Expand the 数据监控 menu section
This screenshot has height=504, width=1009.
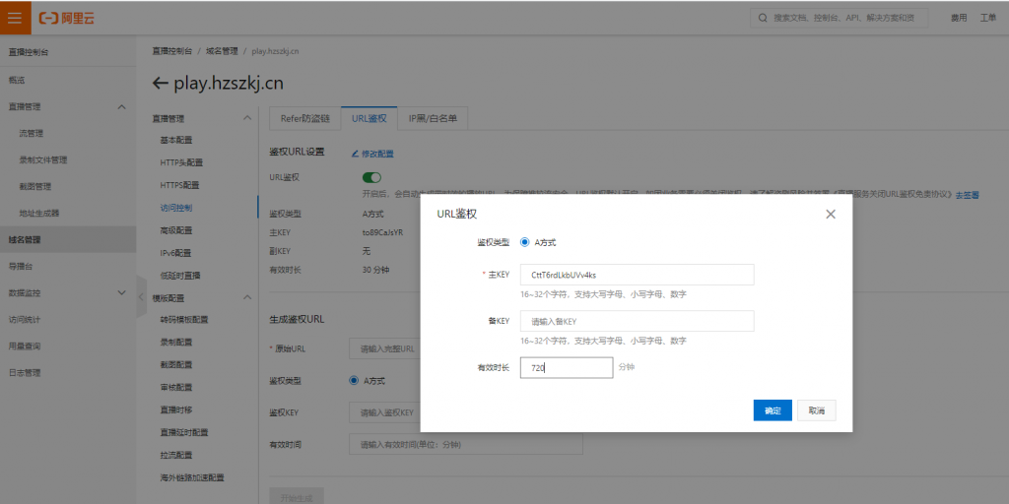click(121, 292)
